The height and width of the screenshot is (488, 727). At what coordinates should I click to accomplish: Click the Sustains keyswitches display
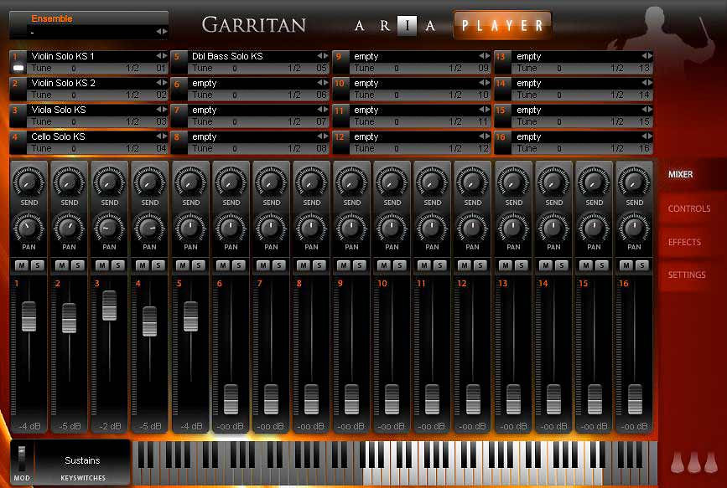tap(82, 461)
